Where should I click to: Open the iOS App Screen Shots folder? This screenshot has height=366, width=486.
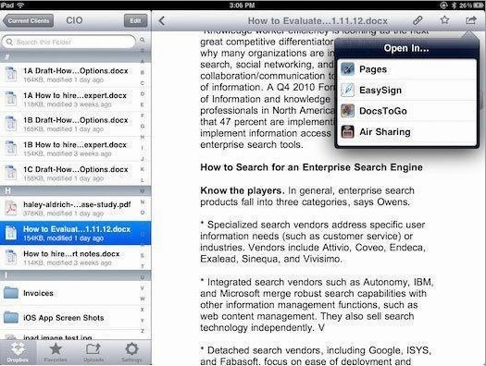pyautogui.click(x=69, y=317)
